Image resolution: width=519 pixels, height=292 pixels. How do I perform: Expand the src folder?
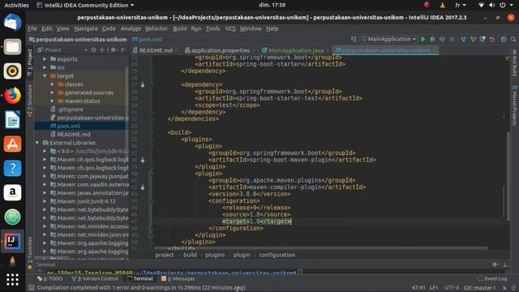coord(45,67)
